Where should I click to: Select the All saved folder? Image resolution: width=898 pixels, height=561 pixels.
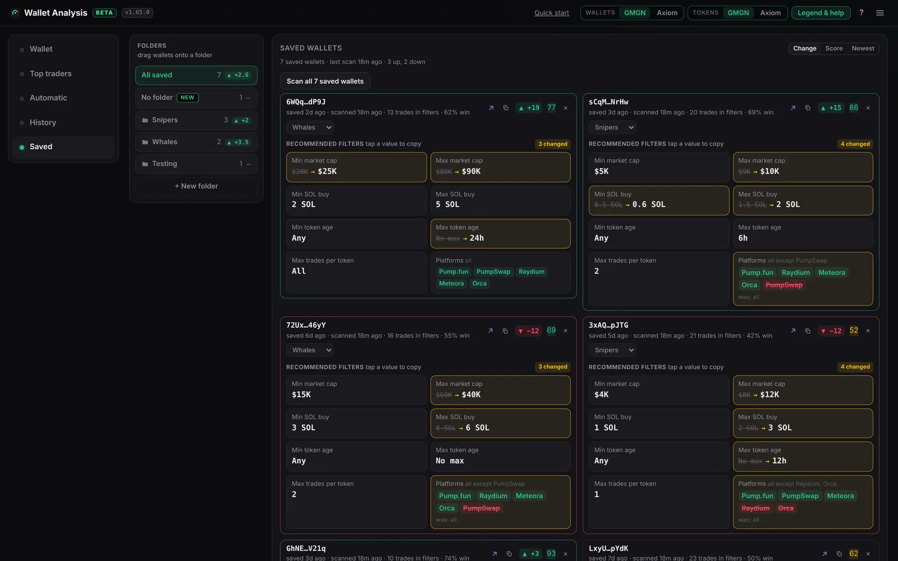(196, 75)
